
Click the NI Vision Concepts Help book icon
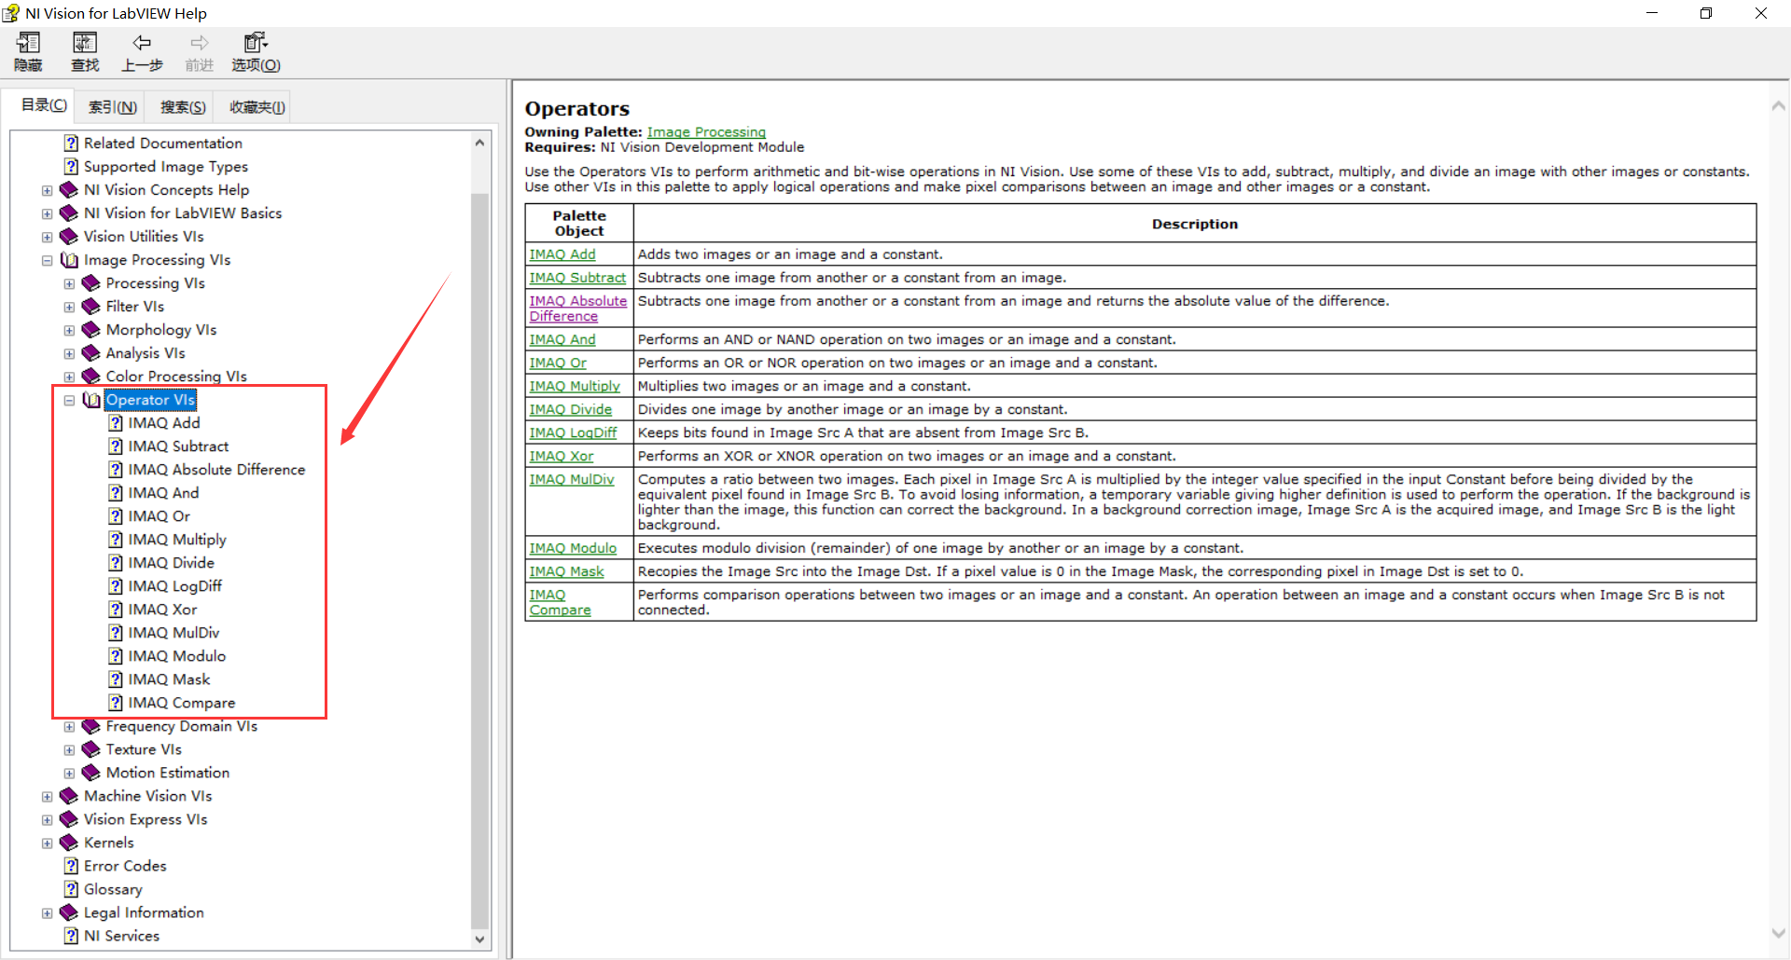click(69, 190)
